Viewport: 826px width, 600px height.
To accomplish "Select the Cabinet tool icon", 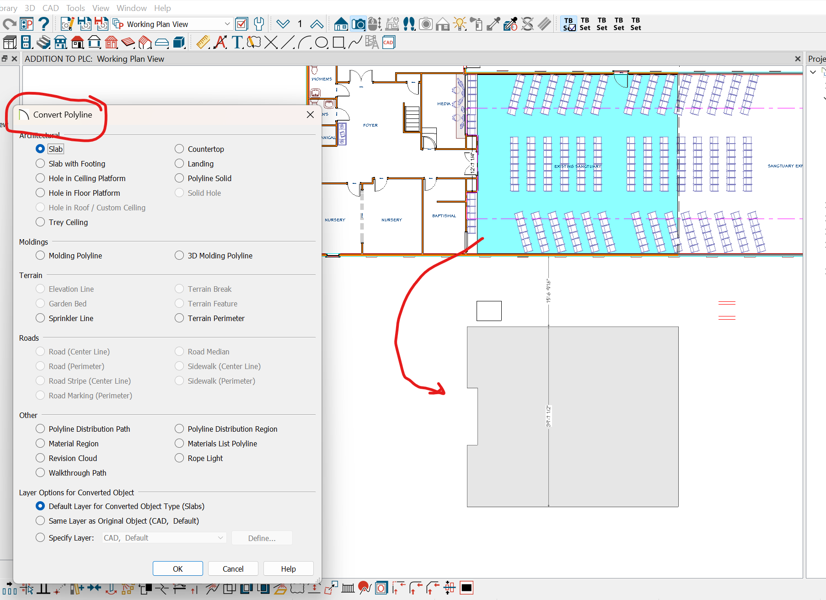I will [10, 43].
